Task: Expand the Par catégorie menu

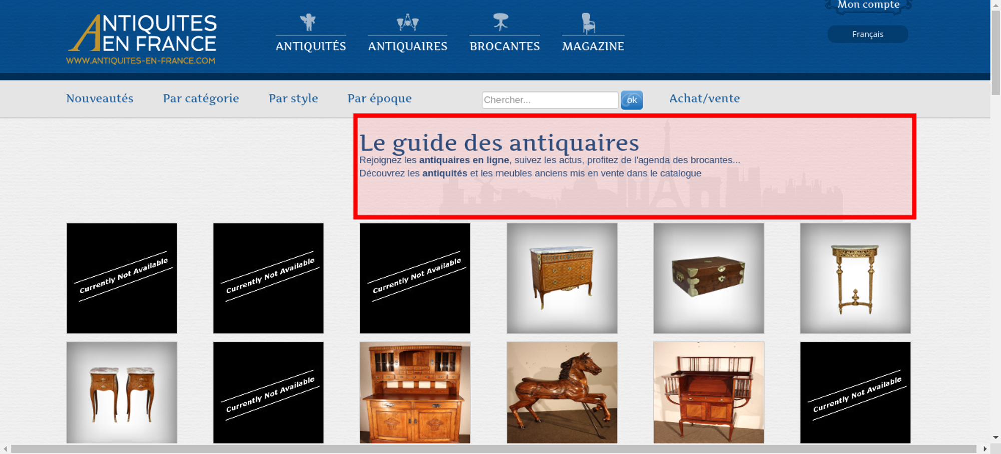Action: (x=201, y=99)
